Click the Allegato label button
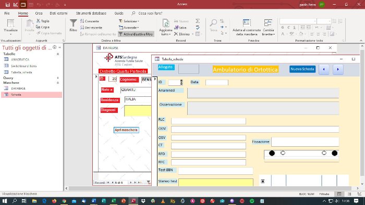 click(x=166, y=67)
